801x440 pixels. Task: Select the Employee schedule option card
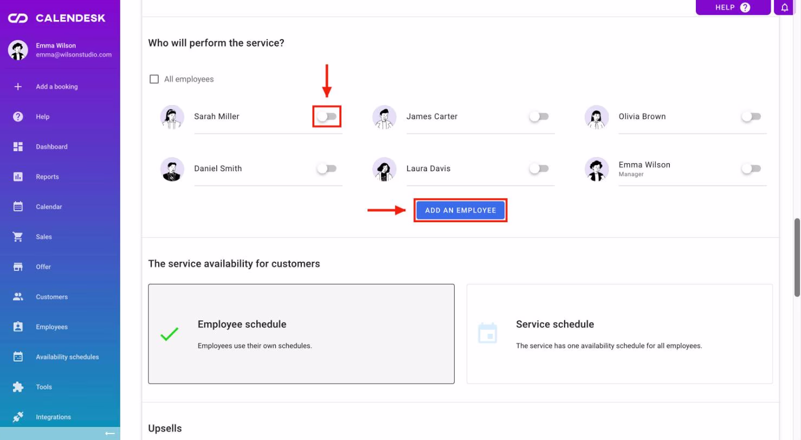[301, 334]
